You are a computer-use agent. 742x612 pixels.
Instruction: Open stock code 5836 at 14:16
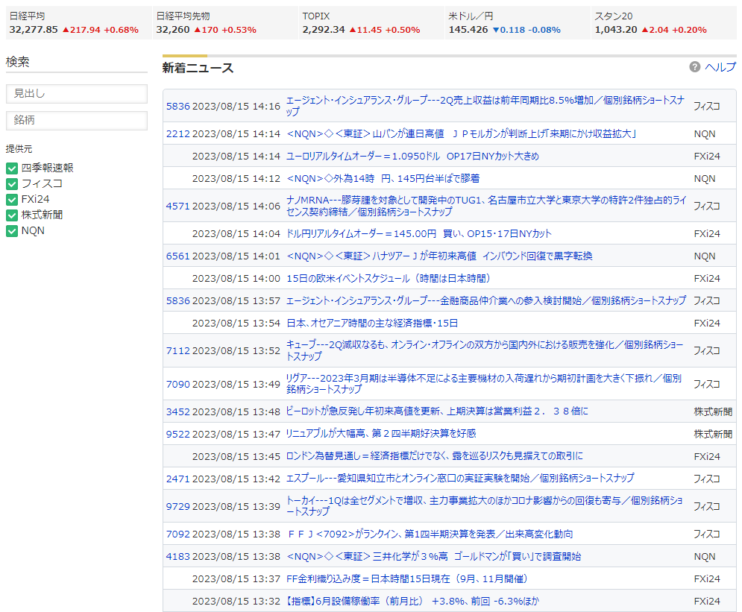[x=177, y=106]
